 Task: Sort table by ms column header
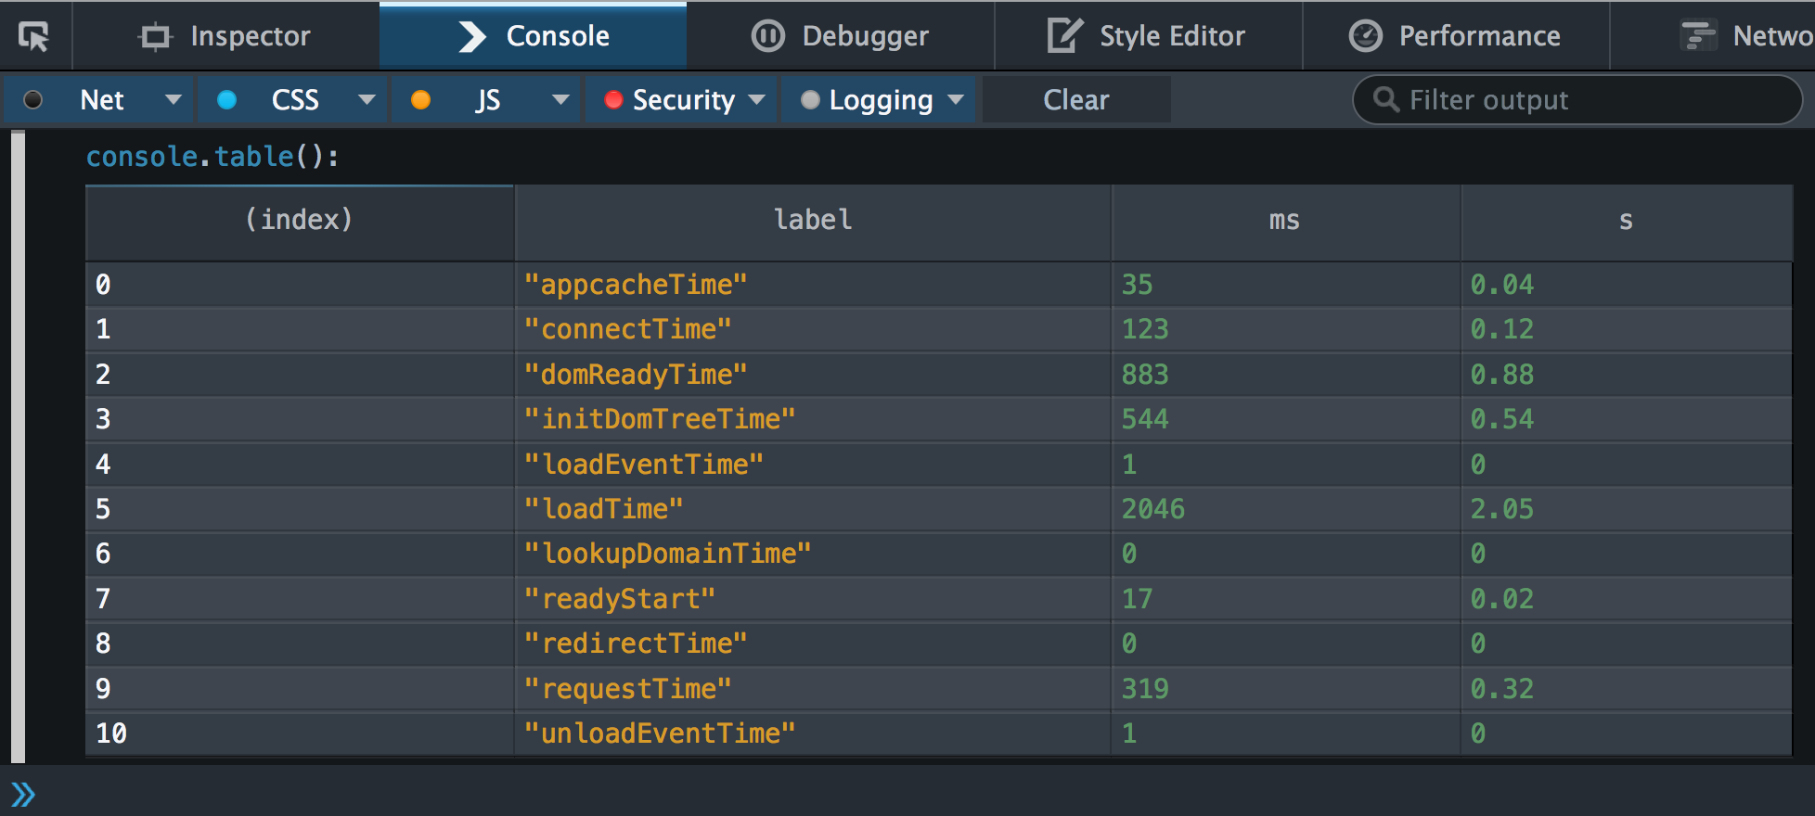(1284, 221)
